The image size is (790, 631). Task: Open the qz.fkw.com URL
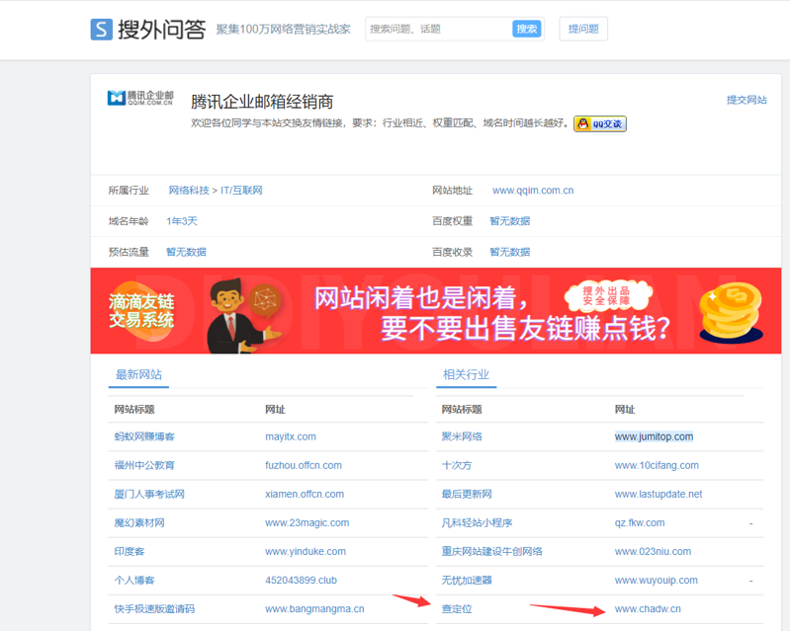[x=640, y=522]
